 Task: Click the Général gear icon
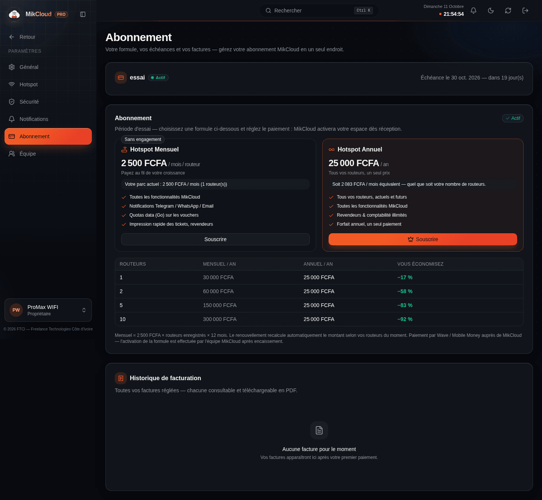(x=12, y=67)
